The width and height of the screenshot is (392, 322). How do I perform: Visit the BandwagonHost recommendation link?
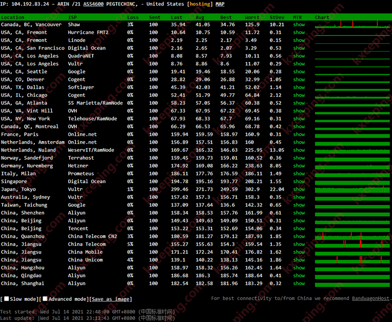(371, 298)
